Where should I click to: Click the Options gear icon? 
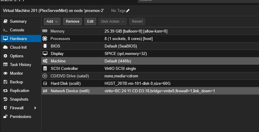(5, 56)
